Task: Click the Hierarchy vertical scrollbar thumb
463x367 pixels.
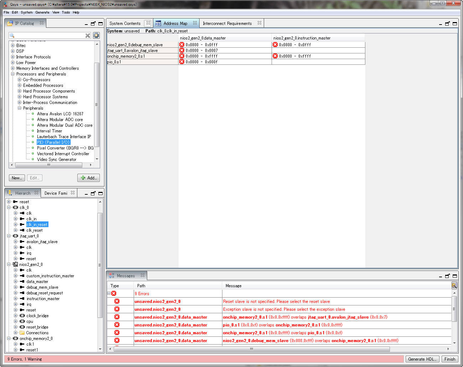Action: pyautogui.click(x=100, y=265)
